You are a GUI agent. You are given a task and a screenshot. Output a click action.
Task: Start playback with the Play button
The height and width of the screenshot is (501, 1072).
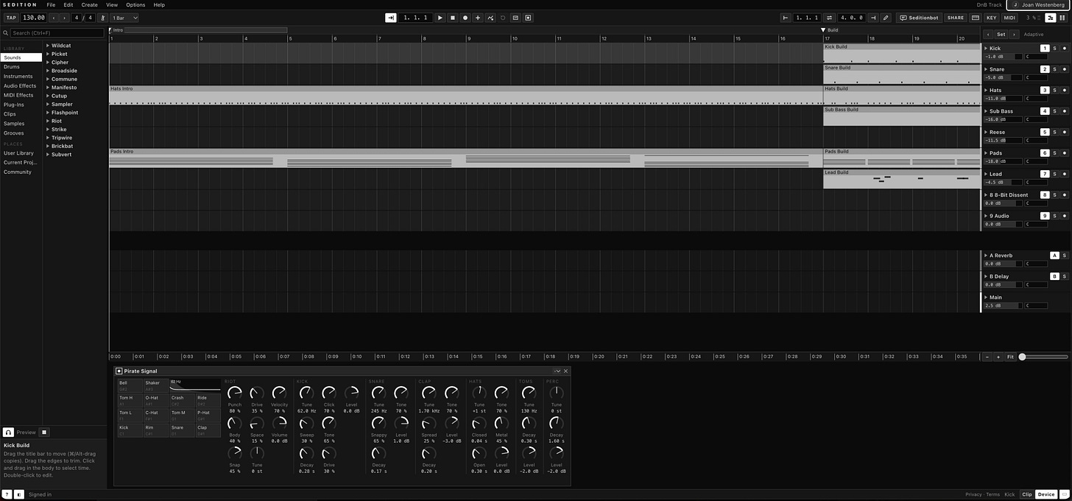click(x=440, y=18)
